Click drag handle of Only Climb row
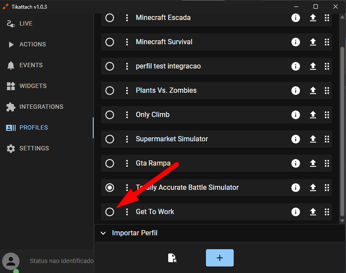The width and height of the screenshot is (346, 273). point(327,115)
